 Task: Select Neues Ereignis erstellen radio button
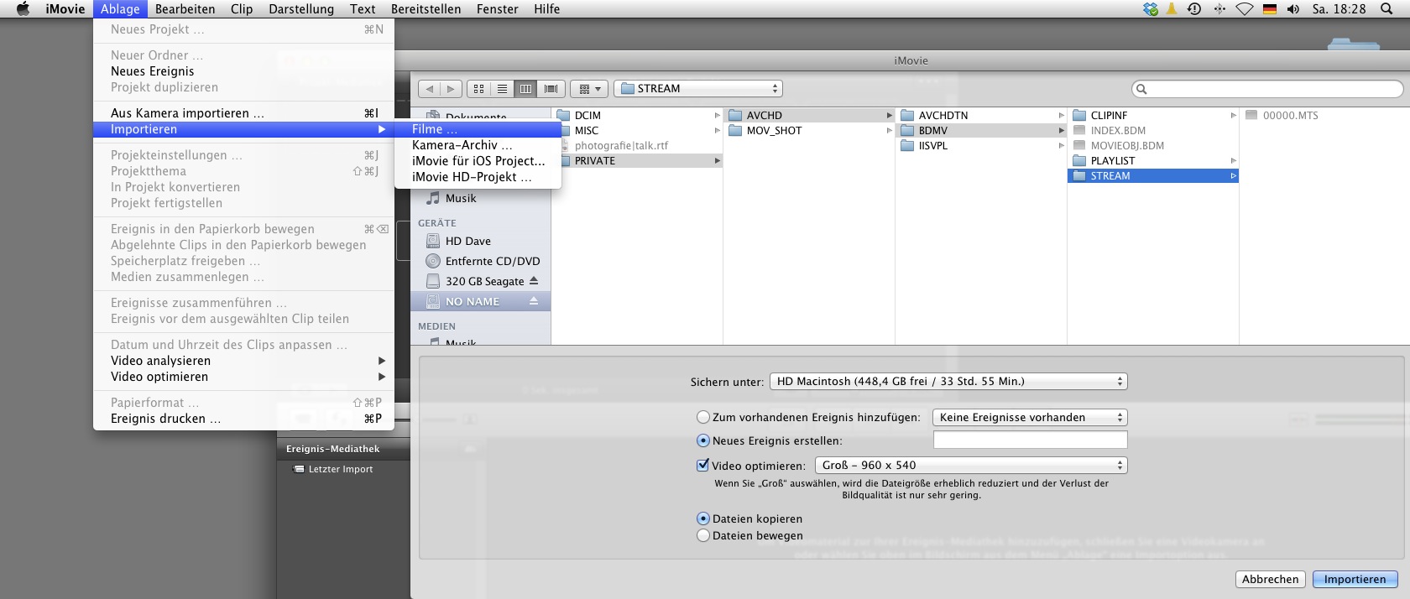coord(703,440)
